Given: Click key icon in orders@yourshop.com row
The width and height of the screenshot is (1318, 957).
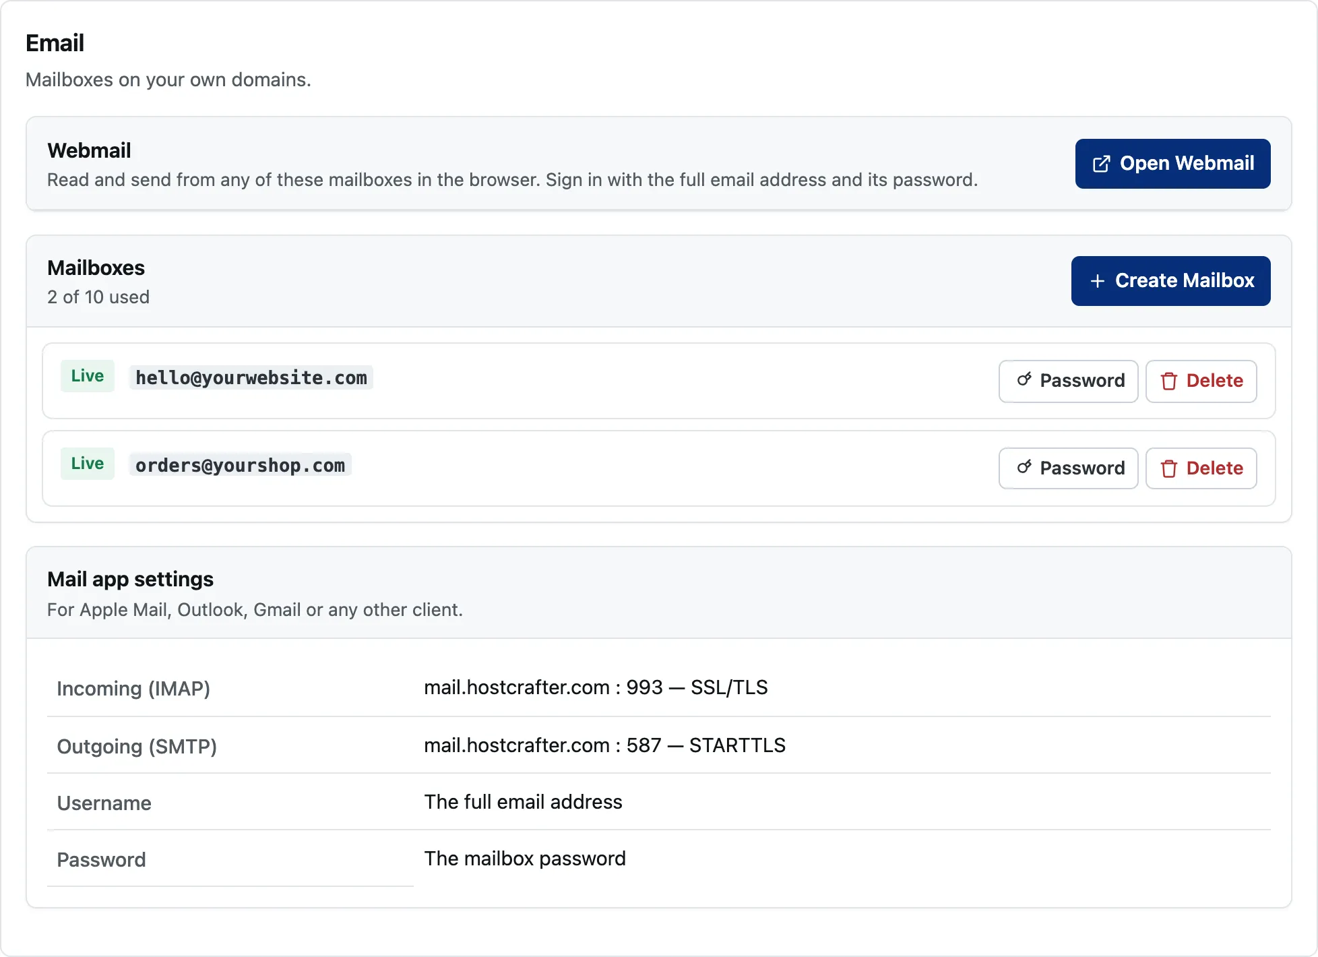Looking at the screenshot, I should coord(1024,467).
